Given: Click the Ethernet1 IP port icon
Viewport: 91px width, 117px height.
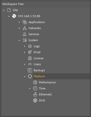Looking at the screenshot, I should click(35, 94).
